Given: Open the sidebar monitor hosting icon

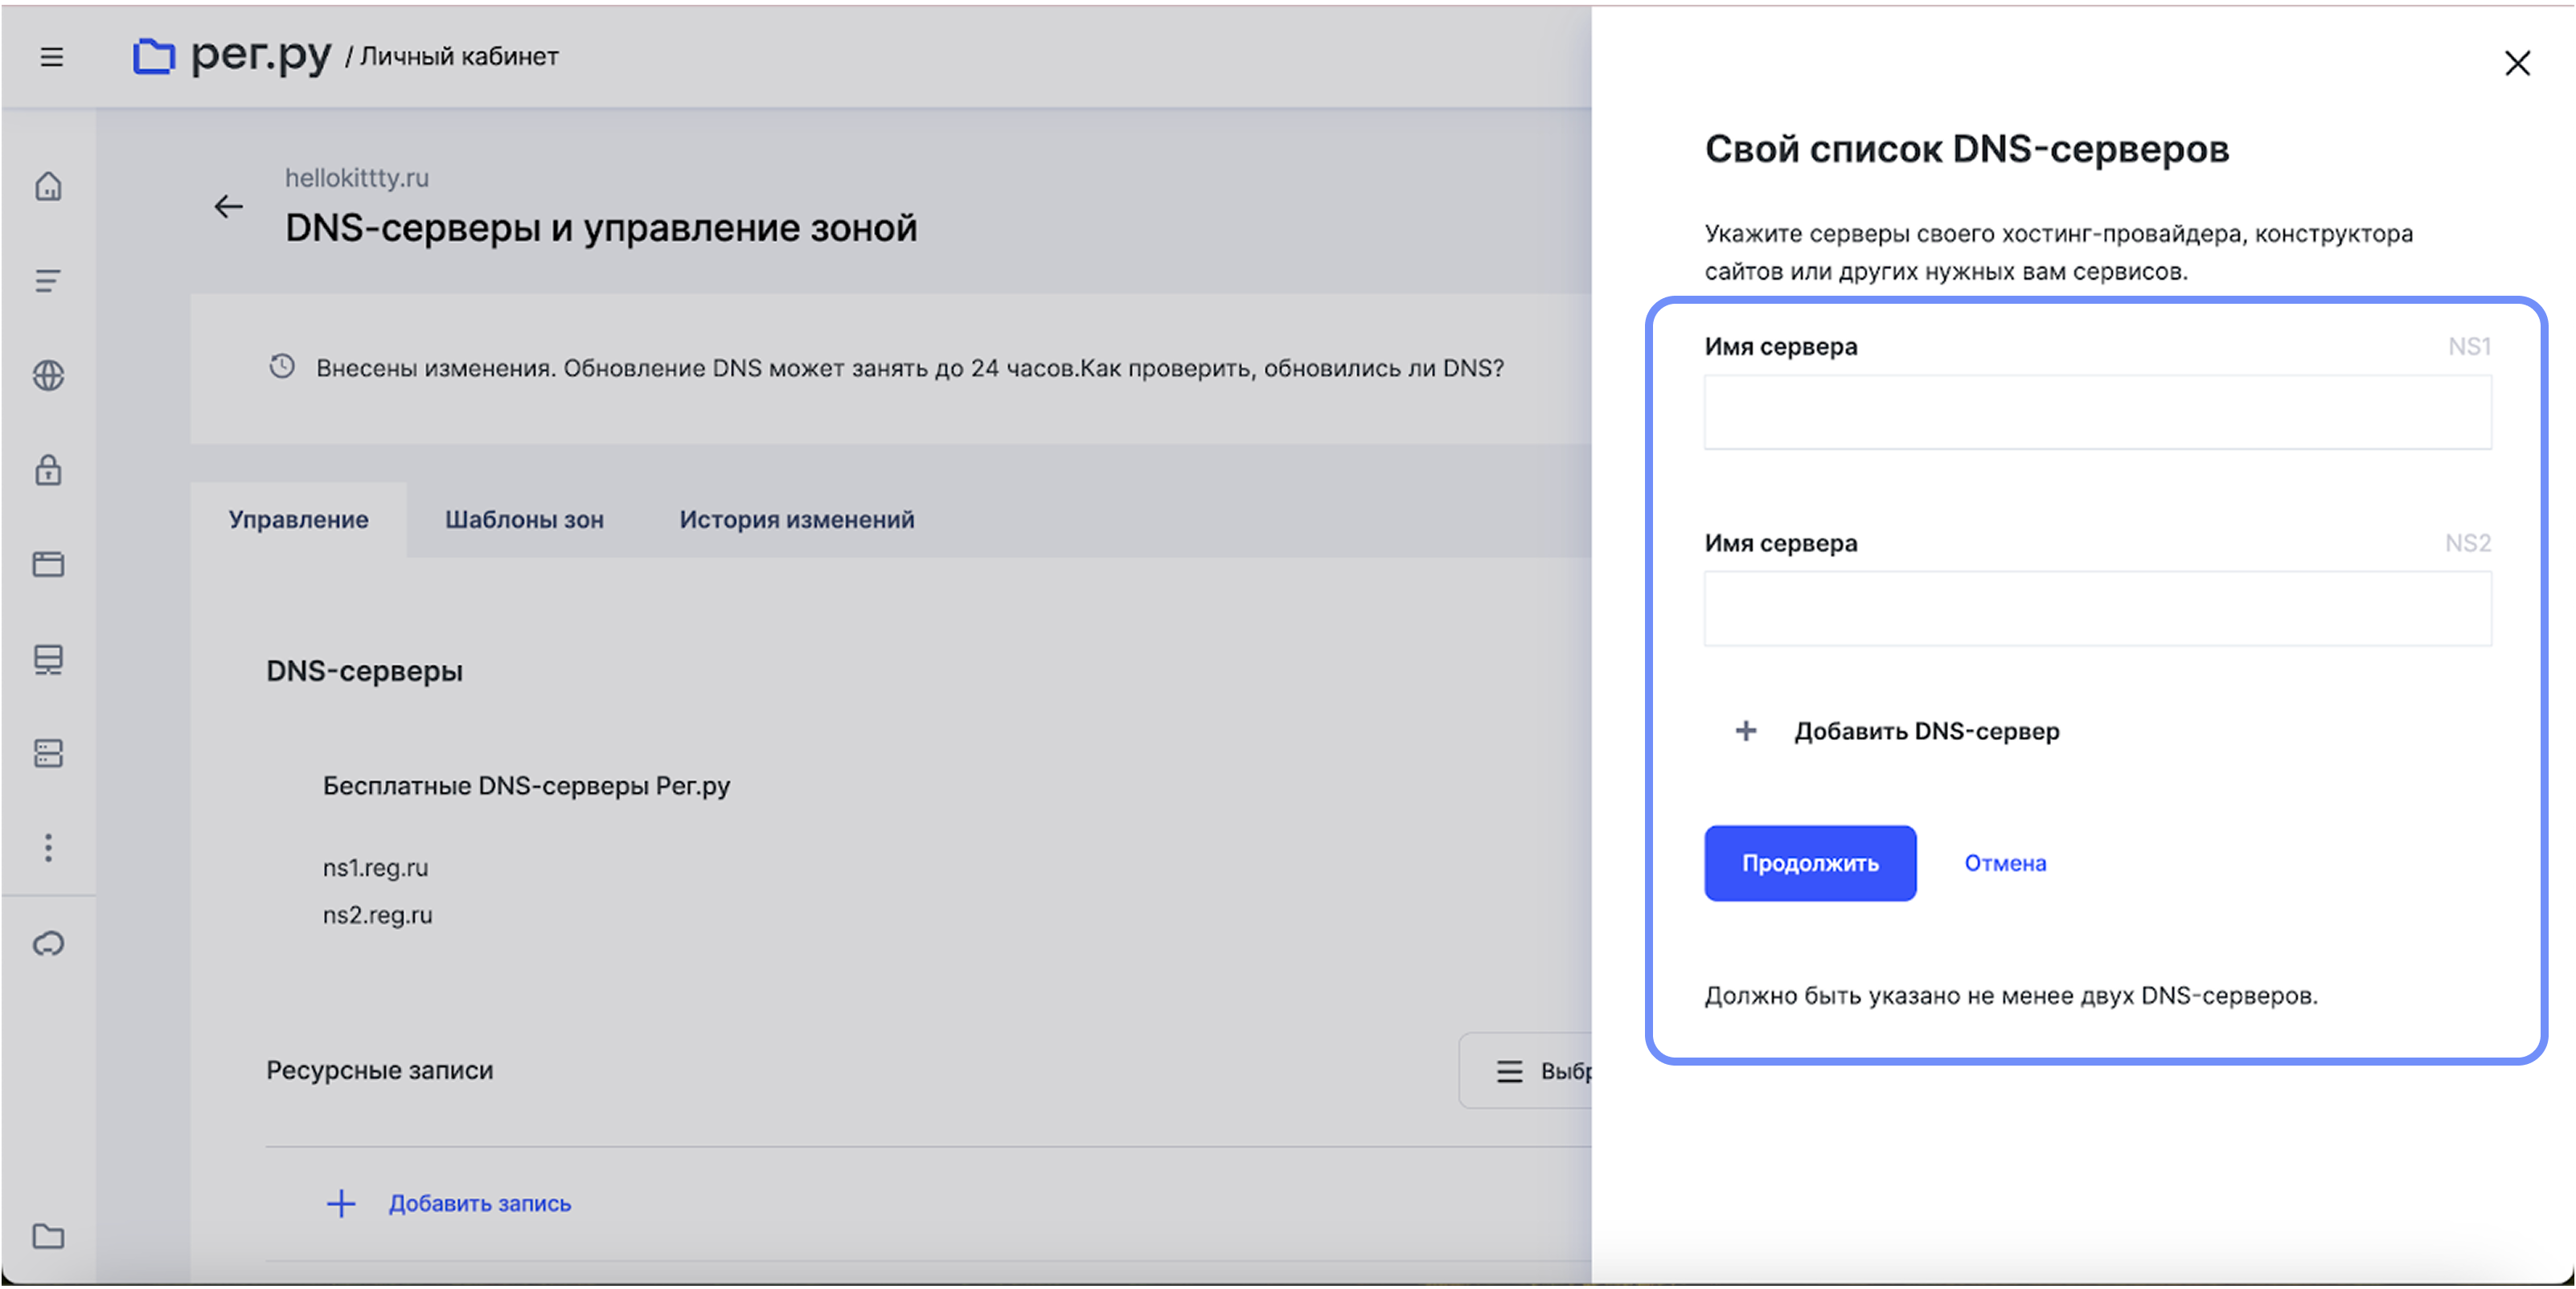Looking at the screenshot, I should [48, 660].
